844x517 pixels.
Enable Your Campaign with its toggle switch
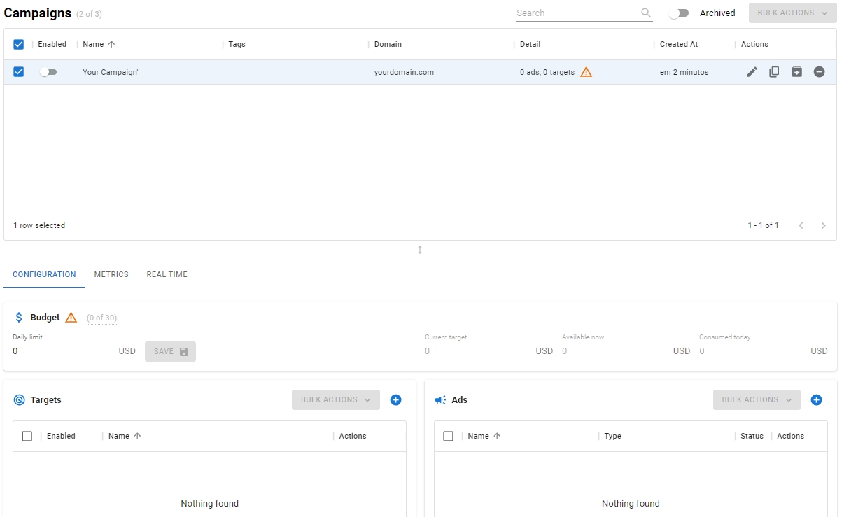click(48, 72)
